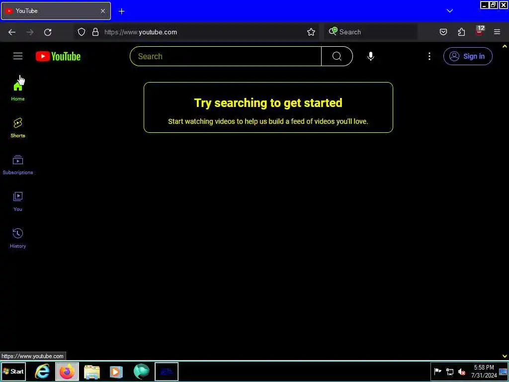The image size is (509, 382).
Task: Open tracking protection shield icon
Action: [x=82, y=32]
